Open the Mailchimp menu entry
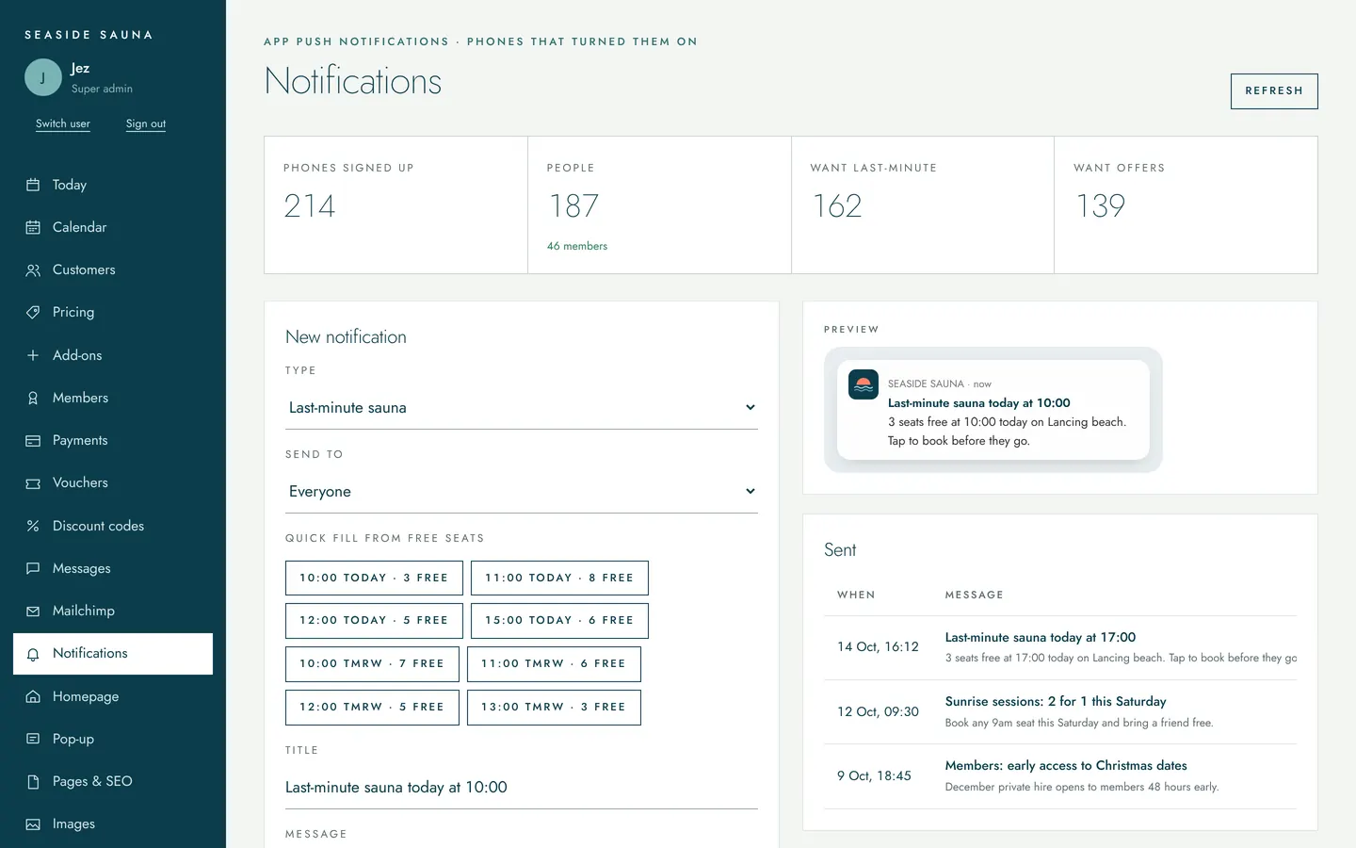 pyautogui.click(x=113, y=611)
